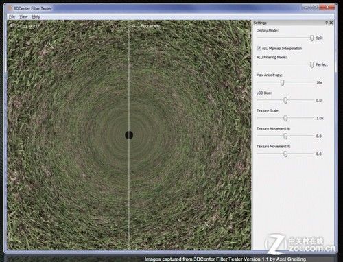Maximize the Filter Tester window
Screen dimensions: 343x262
(x=315, y=8)
